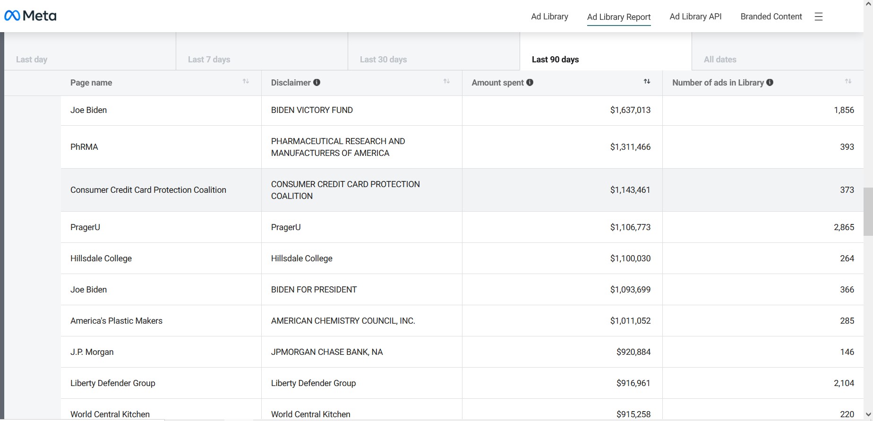Open Ad Library API nav link

(695, 17)
